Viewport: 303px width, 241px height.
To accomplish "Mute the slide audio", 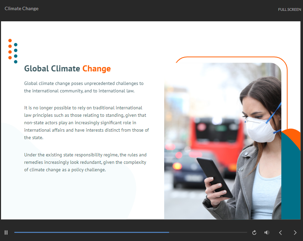I will tap(267, 233).
